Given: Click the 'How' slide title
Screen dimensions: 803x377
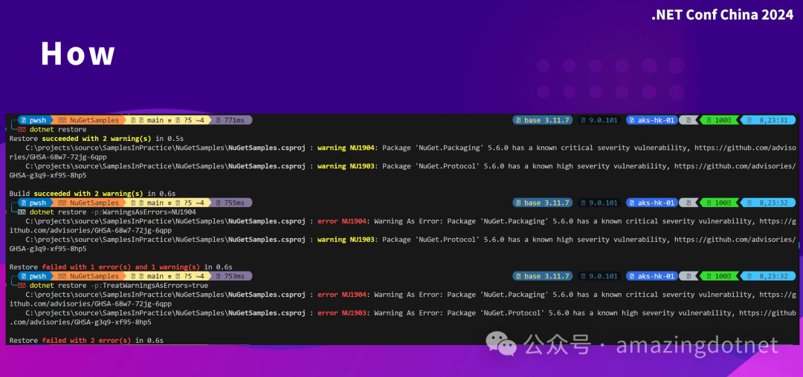Looking at the screenshot, I should click(78, 53).
